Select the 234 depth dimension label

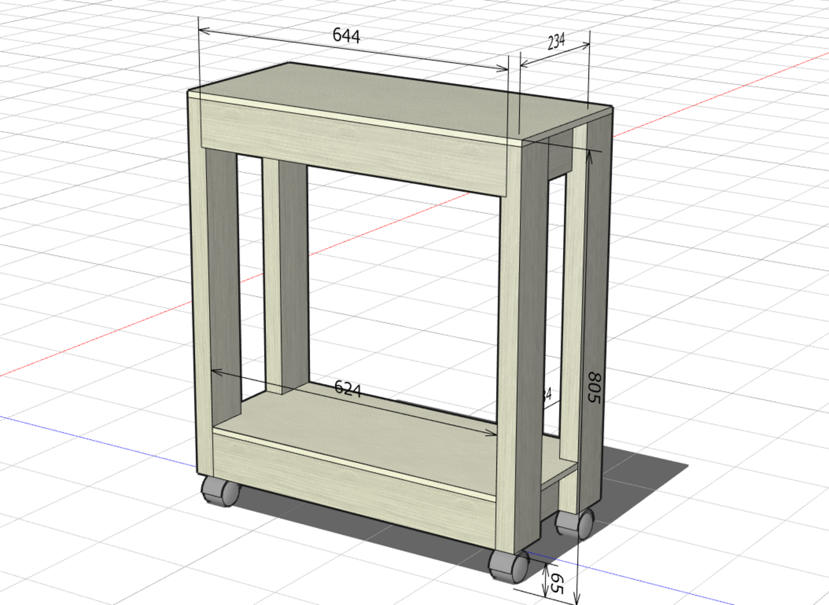[x=557, y=42]
